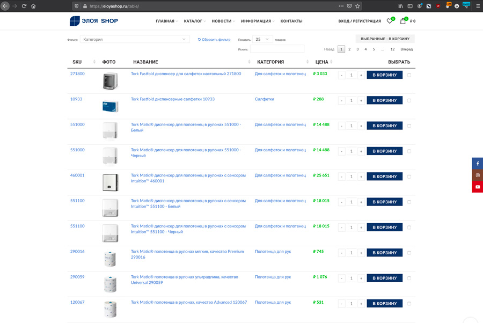The width and height of the screenshot is (483, 323).
Task: Tick the checkbox for product 120067
Action: tap(409, 303)
